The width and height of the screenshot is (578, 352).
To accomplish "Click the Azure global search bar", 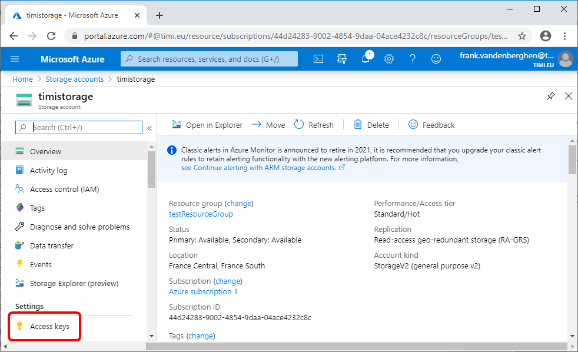I will 209,59.
